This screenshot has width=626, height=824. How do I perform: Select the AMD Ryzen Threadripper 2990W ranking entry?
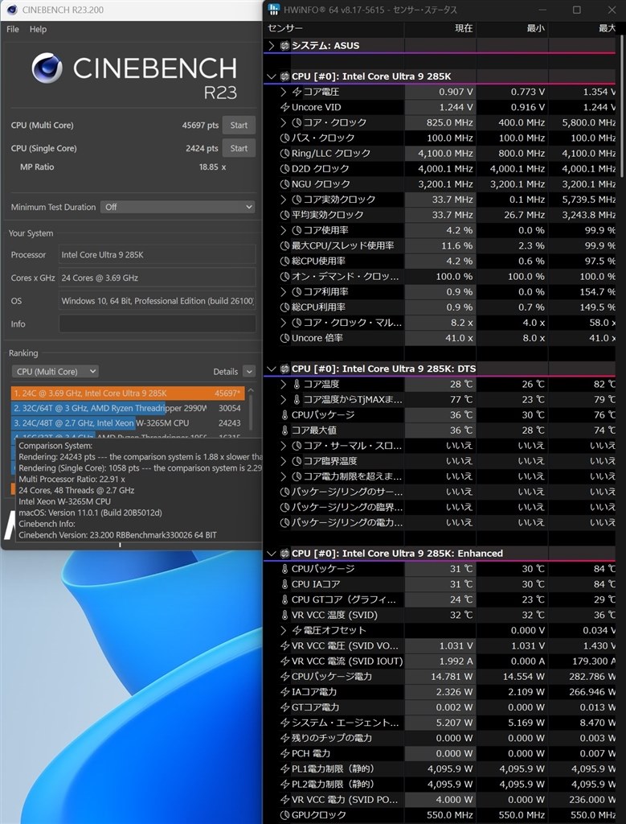128,408
